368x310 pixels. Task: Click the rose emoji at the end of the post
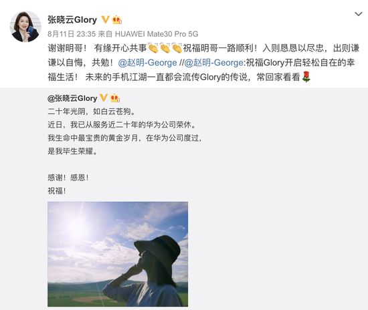click(x=306, y=77)
